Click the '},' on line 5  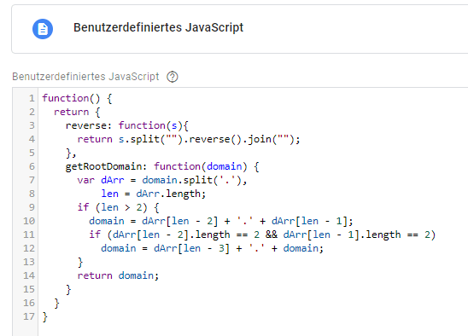click(71, 154)
